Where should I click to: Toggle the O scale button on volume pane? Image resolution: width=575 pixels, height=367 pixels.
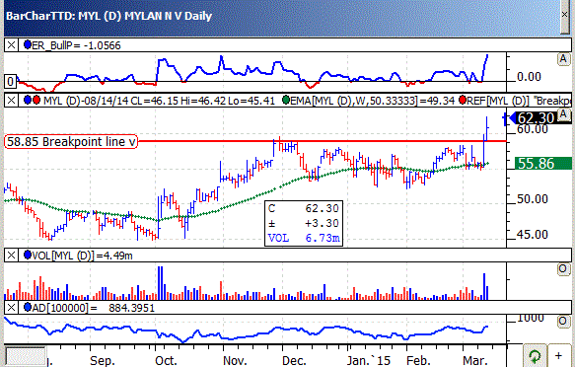(563, 269)
